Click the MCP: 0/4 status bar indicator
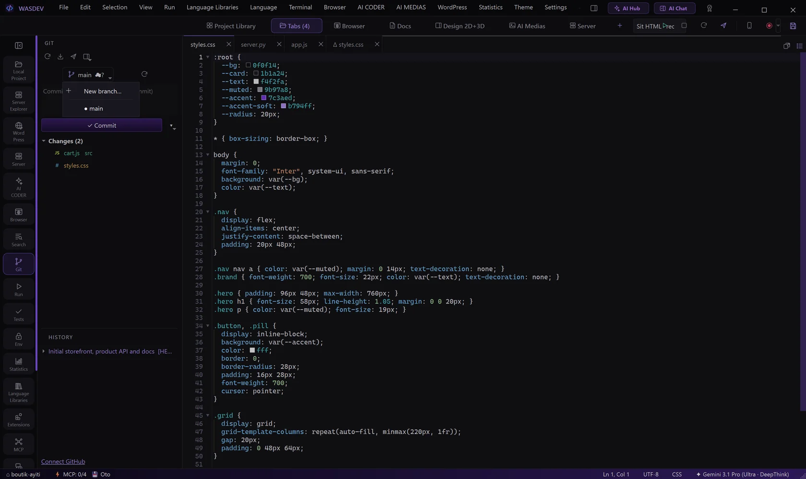Image resolution: width=806 pixels, height=479 pixels. click(x=71, y=474)
